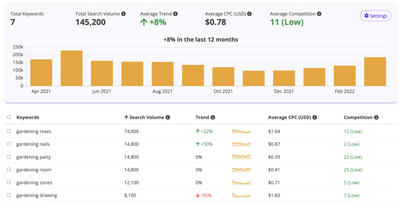
Task: Click info icon in Competition column header
Action: pyautogui.click(x=376, y=117)
